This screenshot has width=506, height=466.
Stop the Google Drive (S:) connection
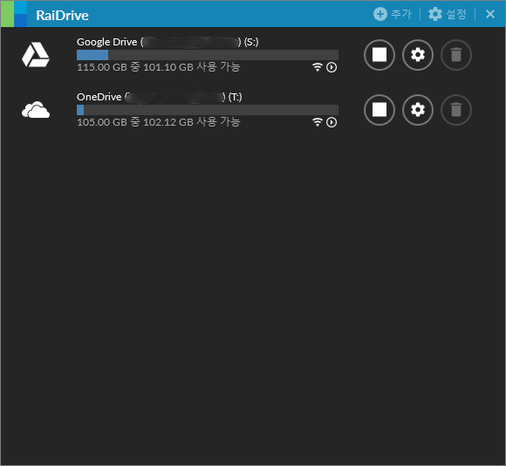click(379, 55)
